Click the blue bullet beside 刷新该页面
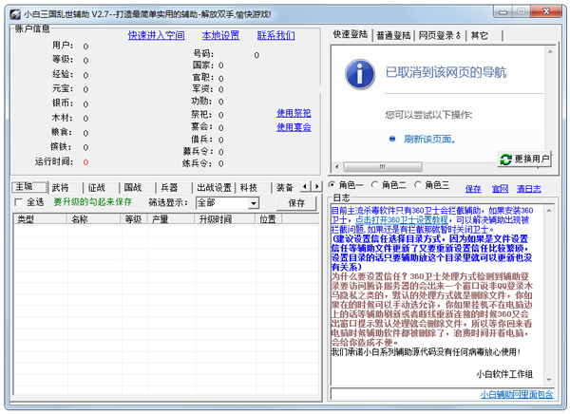570x414 pixels. (x=391, y=139)
